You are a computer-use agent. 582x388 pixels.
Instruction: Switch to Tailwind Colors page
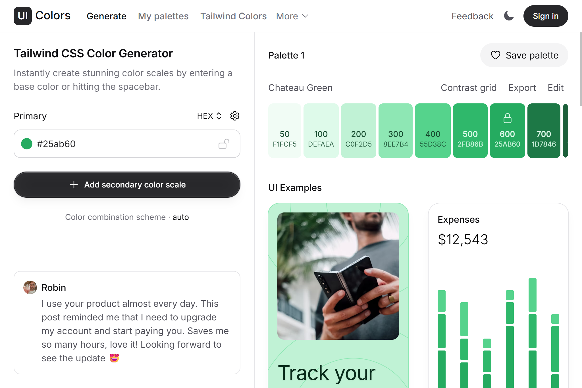[233, 16]
